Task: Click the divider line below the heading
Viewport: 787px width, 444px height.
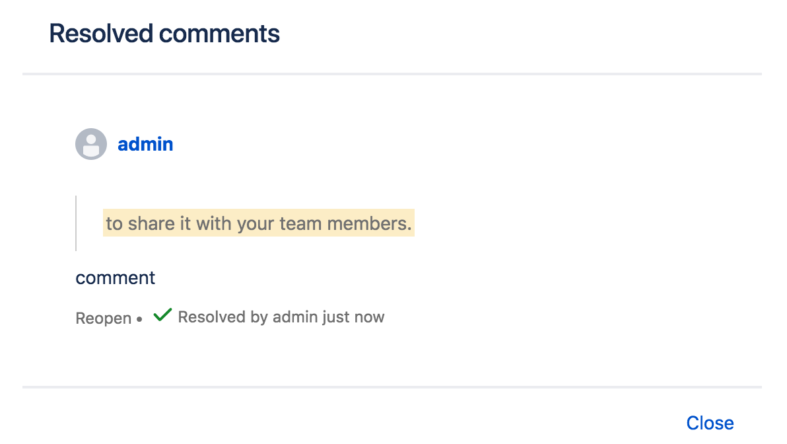Action: 392,73
